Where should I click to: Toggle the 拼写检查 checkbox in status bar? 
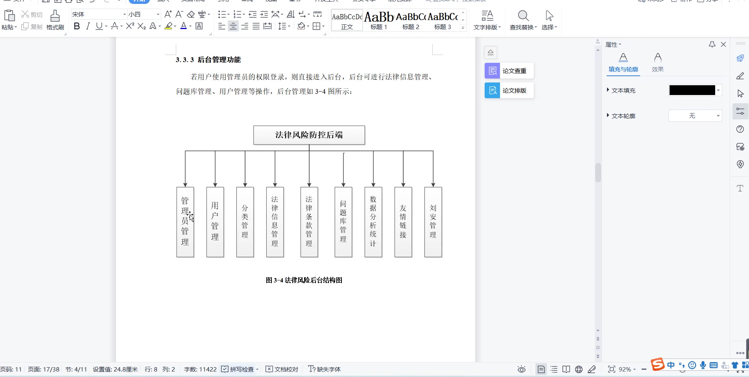click(225, 369)
